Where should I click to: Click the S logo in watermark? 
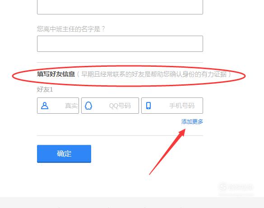tap(223, 187)
